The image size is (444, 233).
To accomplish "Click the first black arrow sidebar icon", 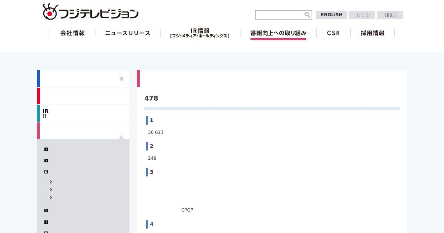I will (x=46, y=149).
